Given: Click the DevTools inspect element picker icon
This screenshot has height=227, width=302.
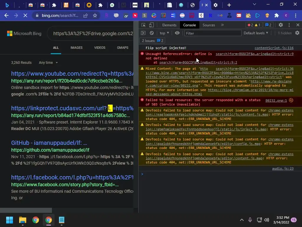Looking at the screenshot, I should coord(143,25).
